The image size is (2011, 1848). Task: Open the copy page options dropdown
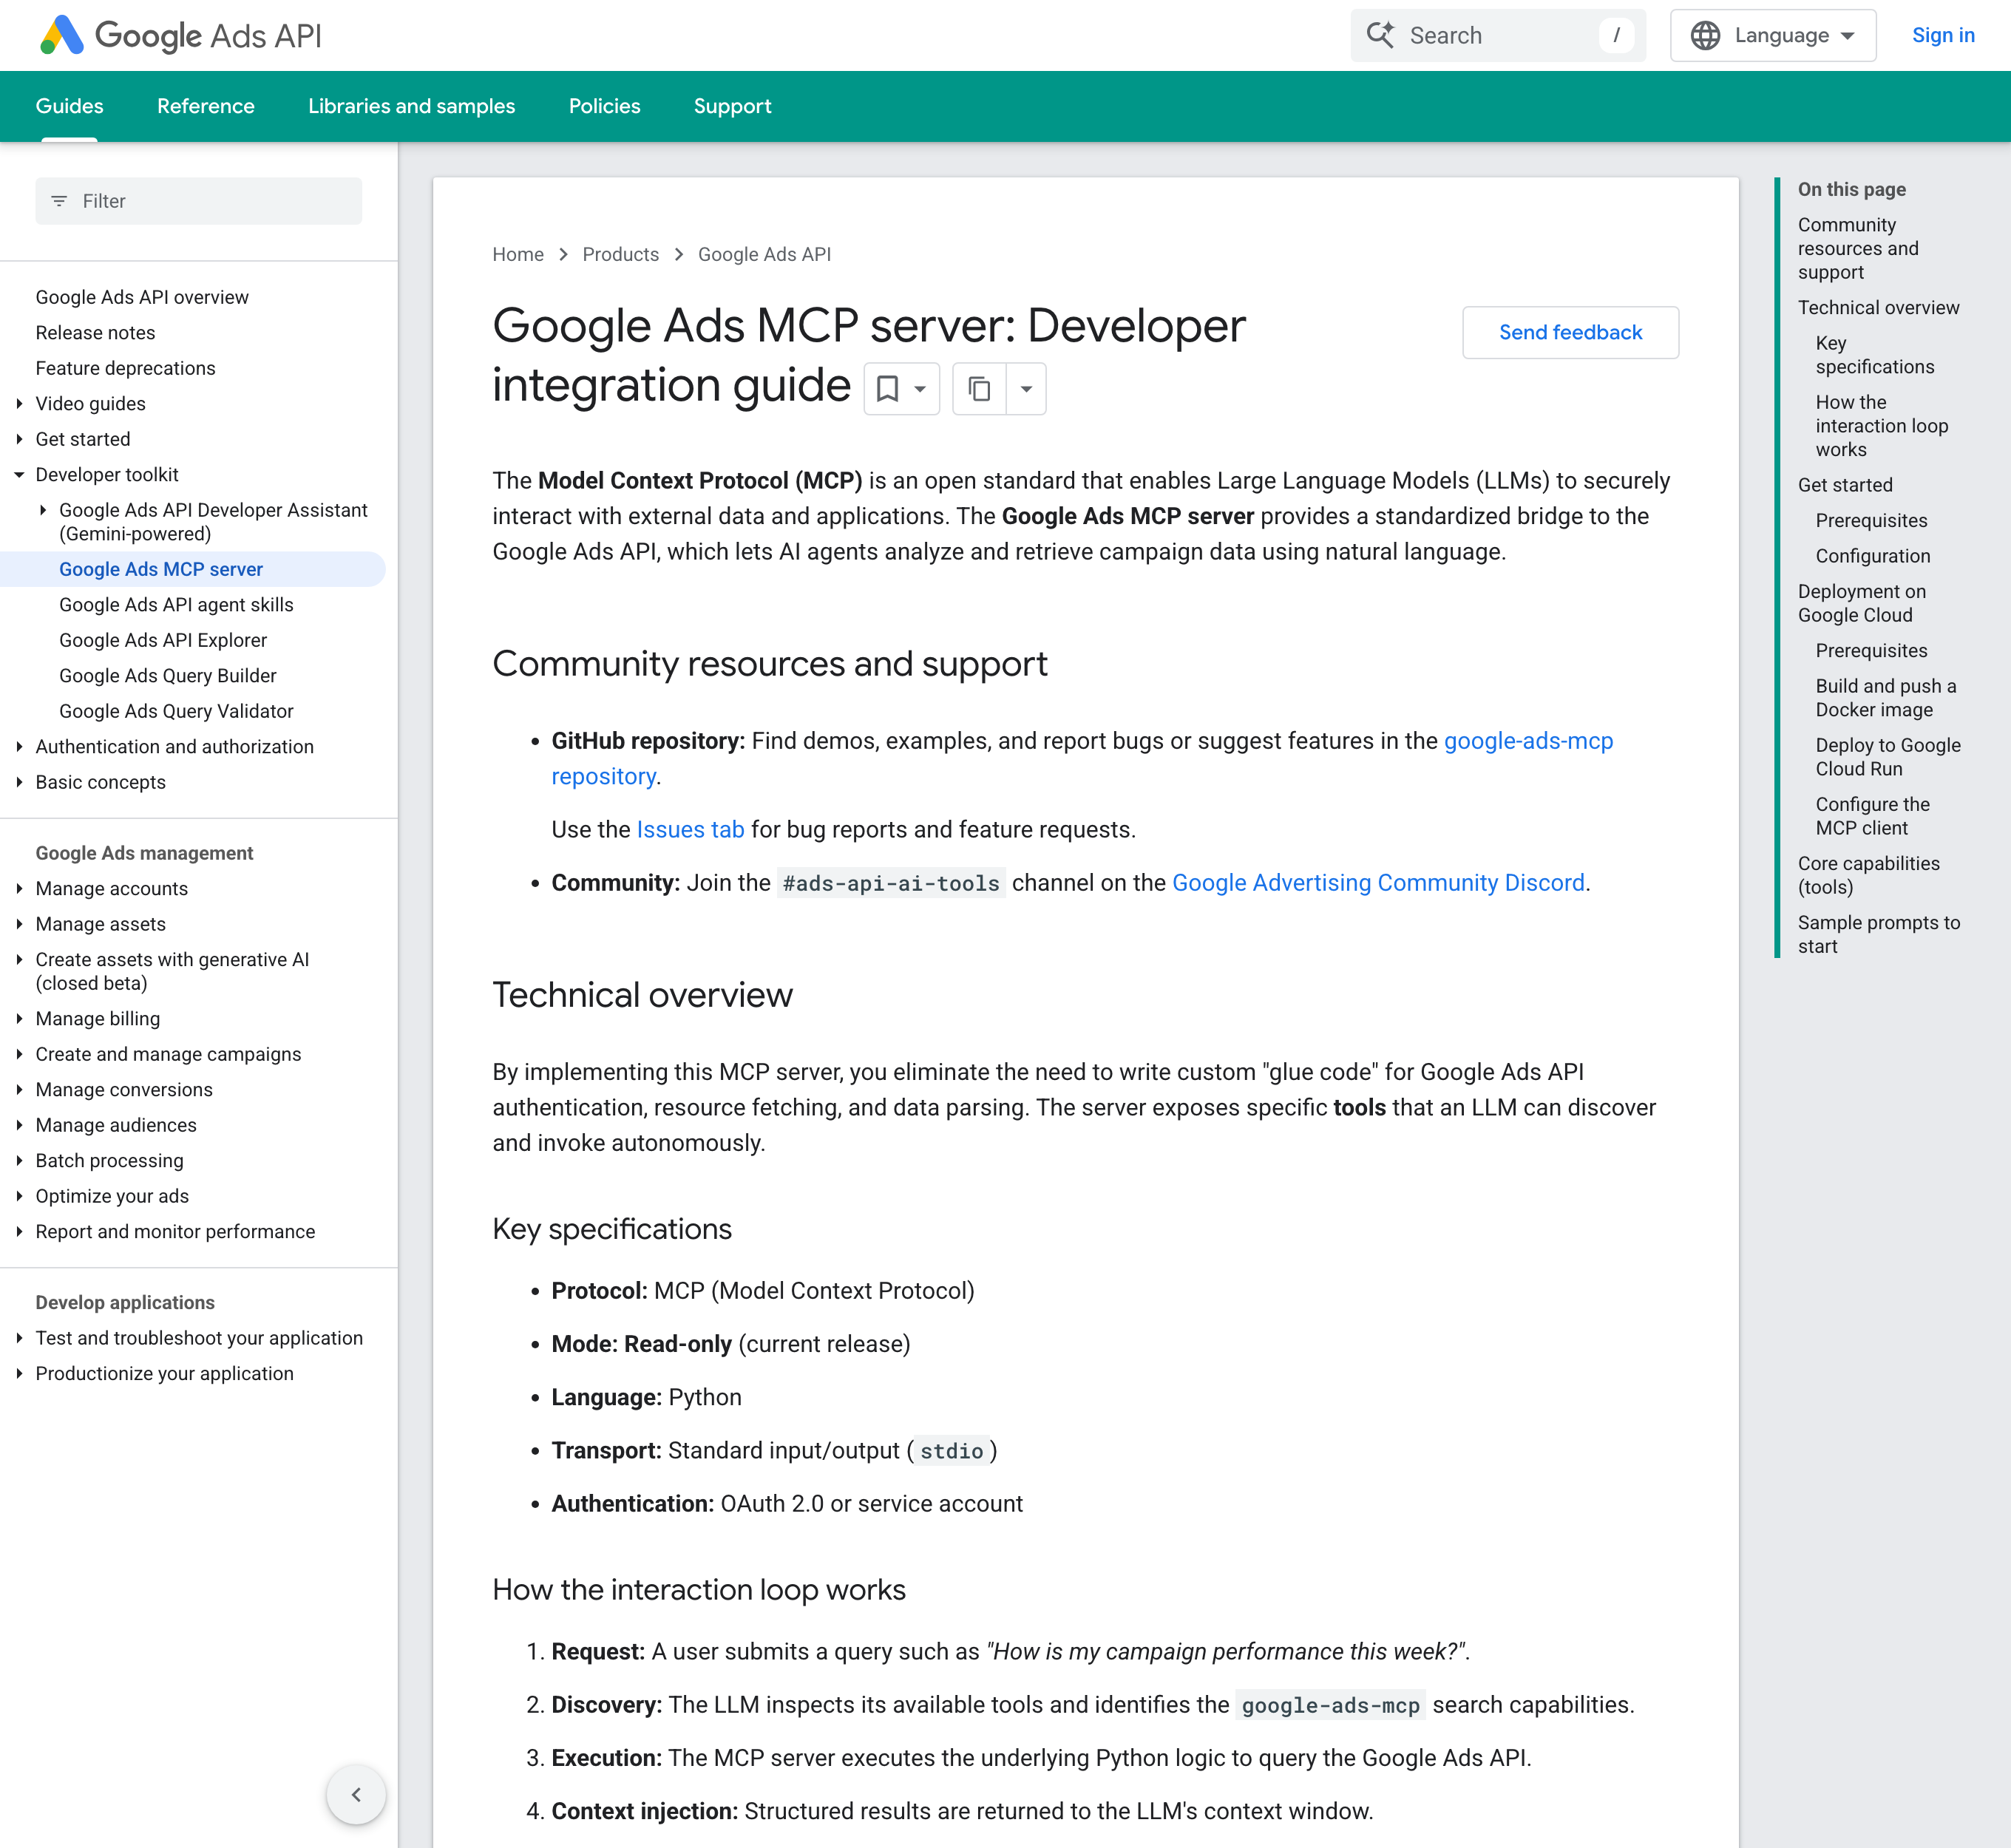(x=1026, y=389)
